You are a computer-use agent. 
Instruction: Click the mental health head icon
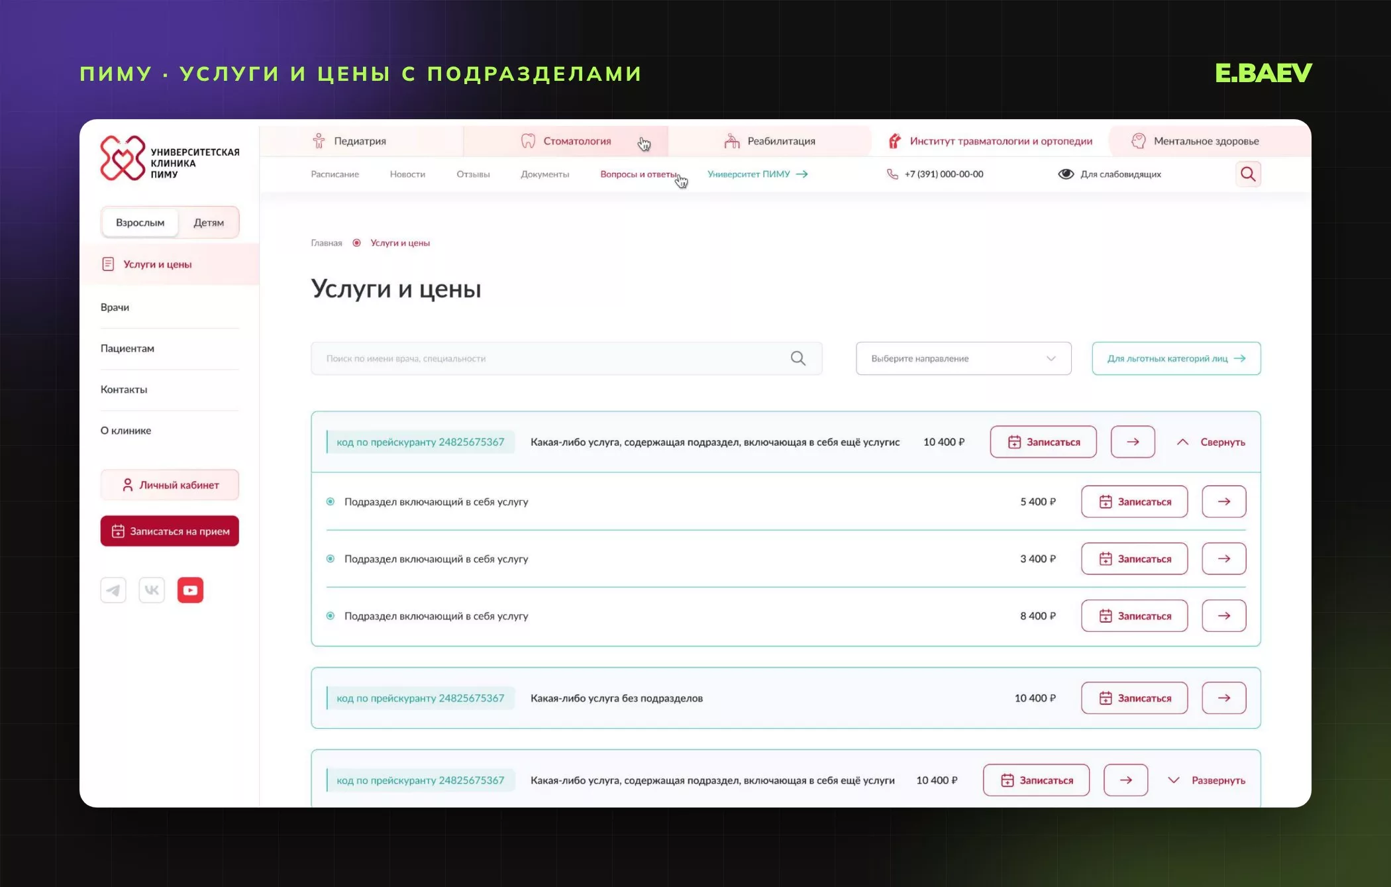click(1139, 140)
